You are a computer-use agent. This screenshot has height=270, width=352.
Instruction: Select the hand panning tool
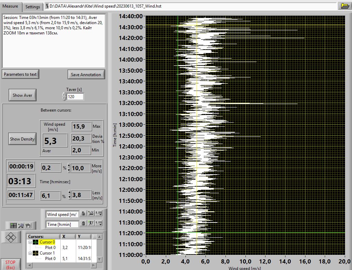point(28,225)
